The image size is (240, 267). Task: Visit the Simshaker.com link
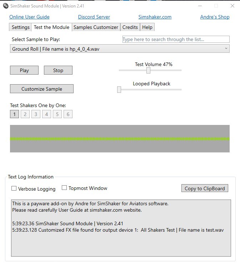(x=155, y=17)
